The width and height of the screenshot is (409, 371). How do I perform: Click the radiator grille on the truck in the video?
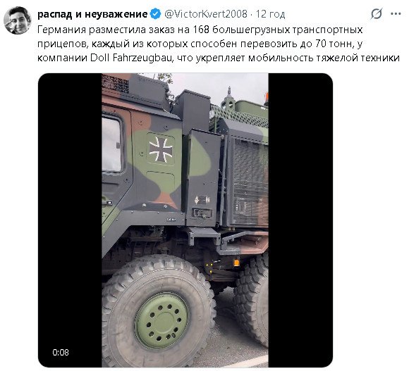250,181
